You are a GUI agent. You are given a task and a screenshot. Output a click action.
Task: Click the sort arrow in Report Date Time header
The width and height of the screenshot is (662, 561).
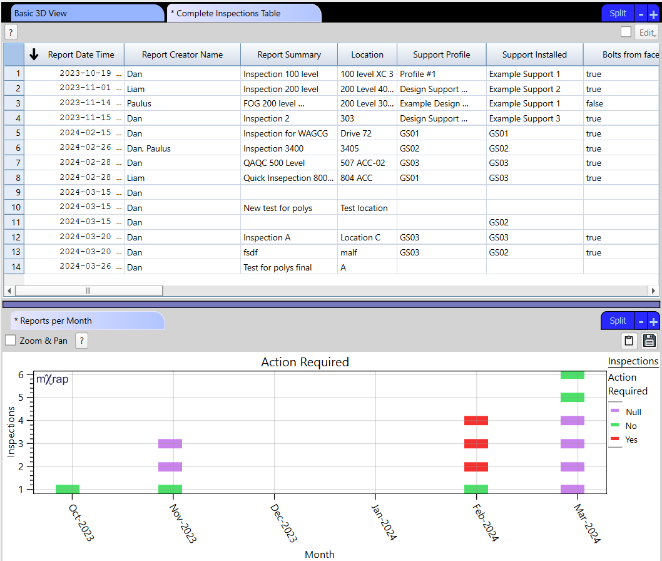34,55
